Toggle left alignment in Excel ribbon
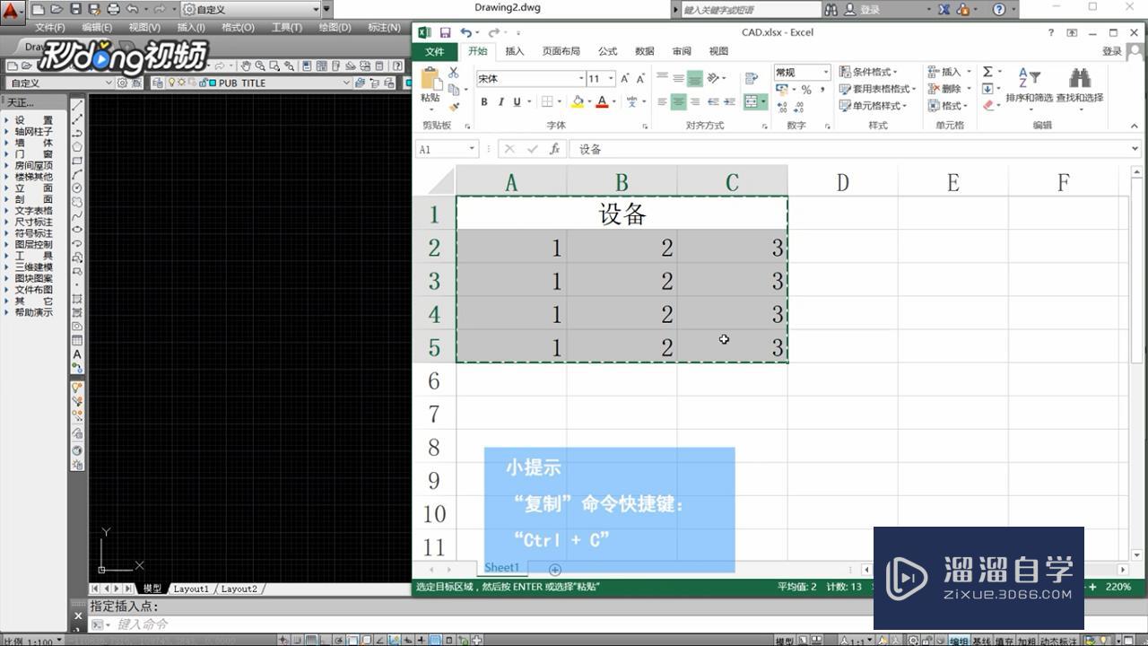Screen dimensions: 1148x646 coord(663,102)
